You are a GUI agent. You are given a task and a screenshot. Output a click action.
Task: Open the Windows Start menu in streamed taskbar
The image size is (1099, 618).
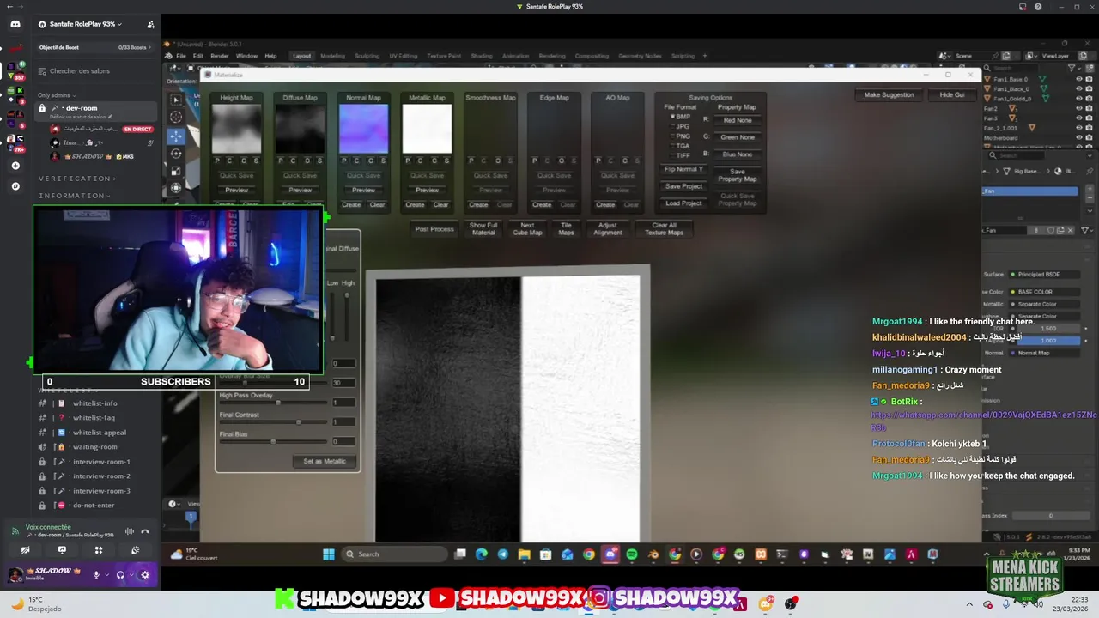[x=329, y=554]
